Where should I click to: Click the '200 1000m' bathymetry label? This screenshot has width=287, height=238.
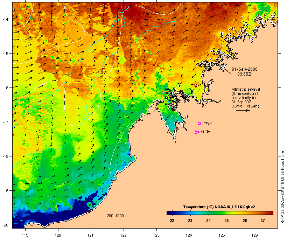(117, 216)
